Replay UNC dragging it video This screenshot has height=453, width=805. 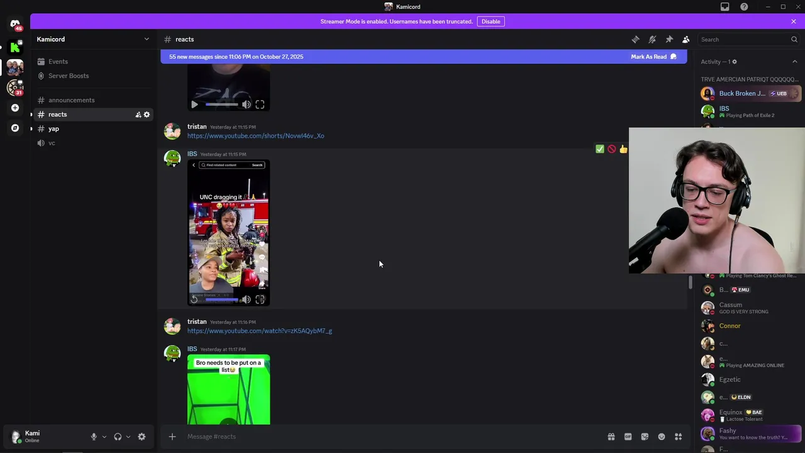pos(194,299)
